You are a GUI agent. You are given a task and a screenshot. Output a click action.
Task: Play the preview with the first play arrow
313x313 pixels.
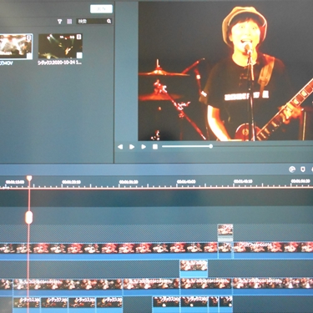click(x=132, y=147)
